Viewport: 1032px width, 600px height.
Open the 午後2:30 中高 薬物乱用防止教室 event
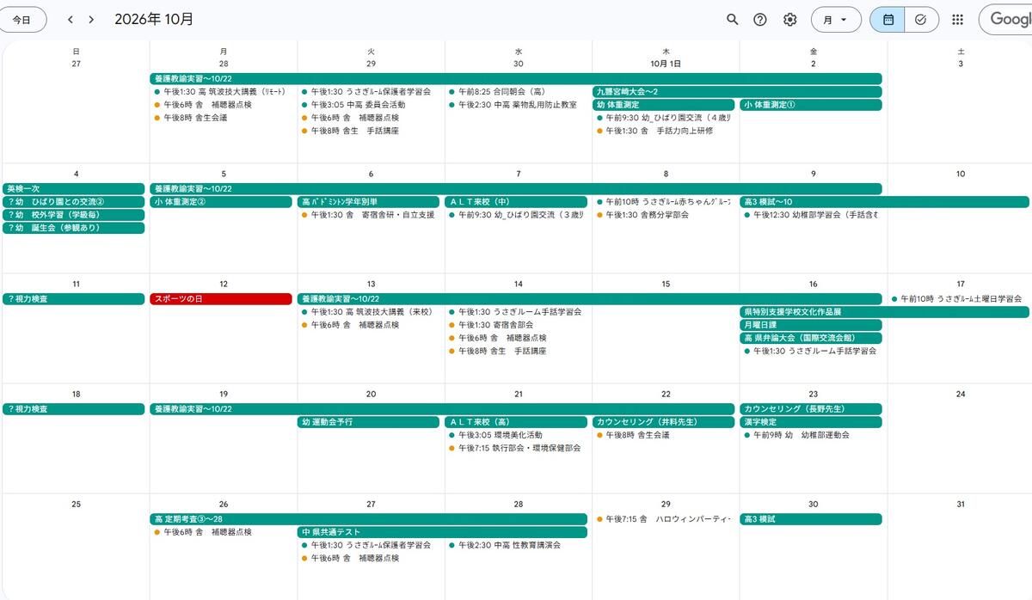point(516,105)
